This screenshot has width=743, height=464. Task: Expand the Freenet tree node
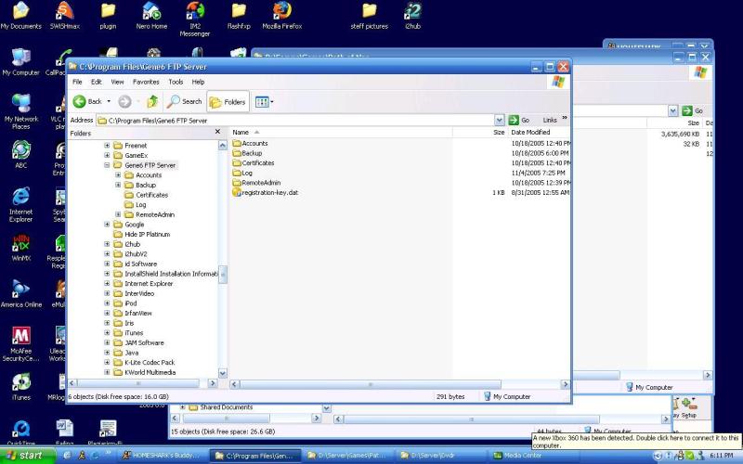click(x=107, y=146)
